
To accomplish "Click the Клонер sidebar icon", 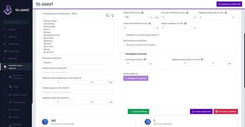I will [x=10, y=117].
